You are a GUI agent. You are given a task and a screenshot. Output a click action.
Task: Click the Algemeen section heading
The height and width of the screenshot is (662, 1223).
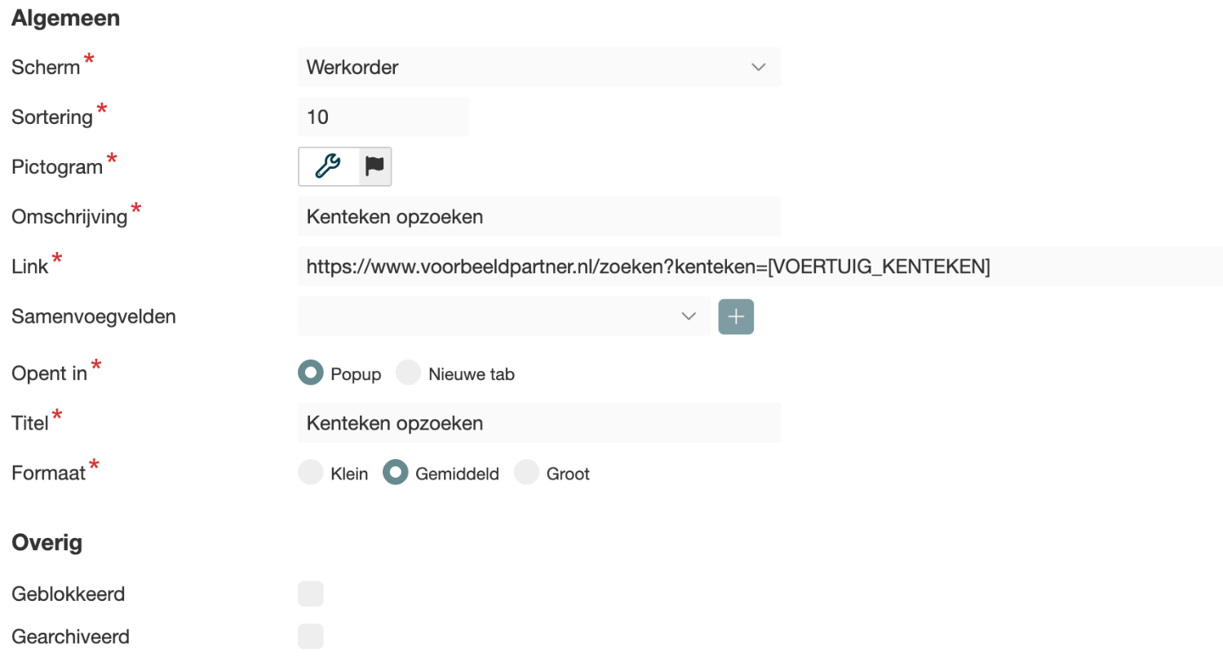[66, 18]
